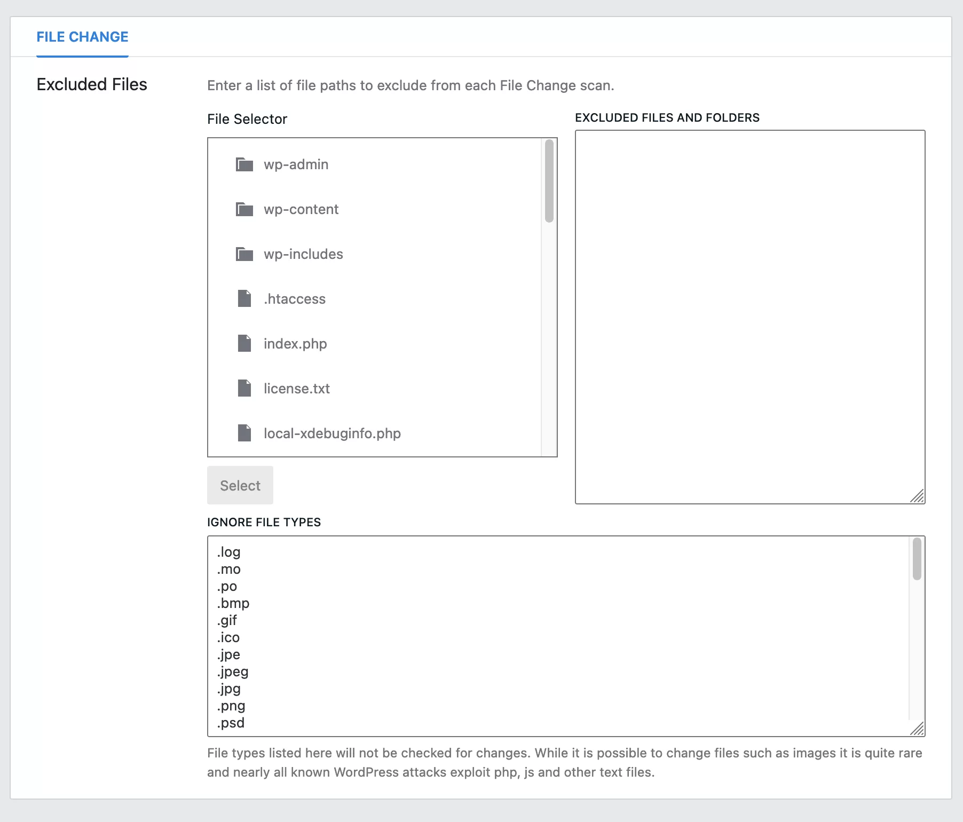The height and width of the screenshot is (822, 963).
Task: Click the .jpg entry in Ignore File Types
Action: coord(229,689)
